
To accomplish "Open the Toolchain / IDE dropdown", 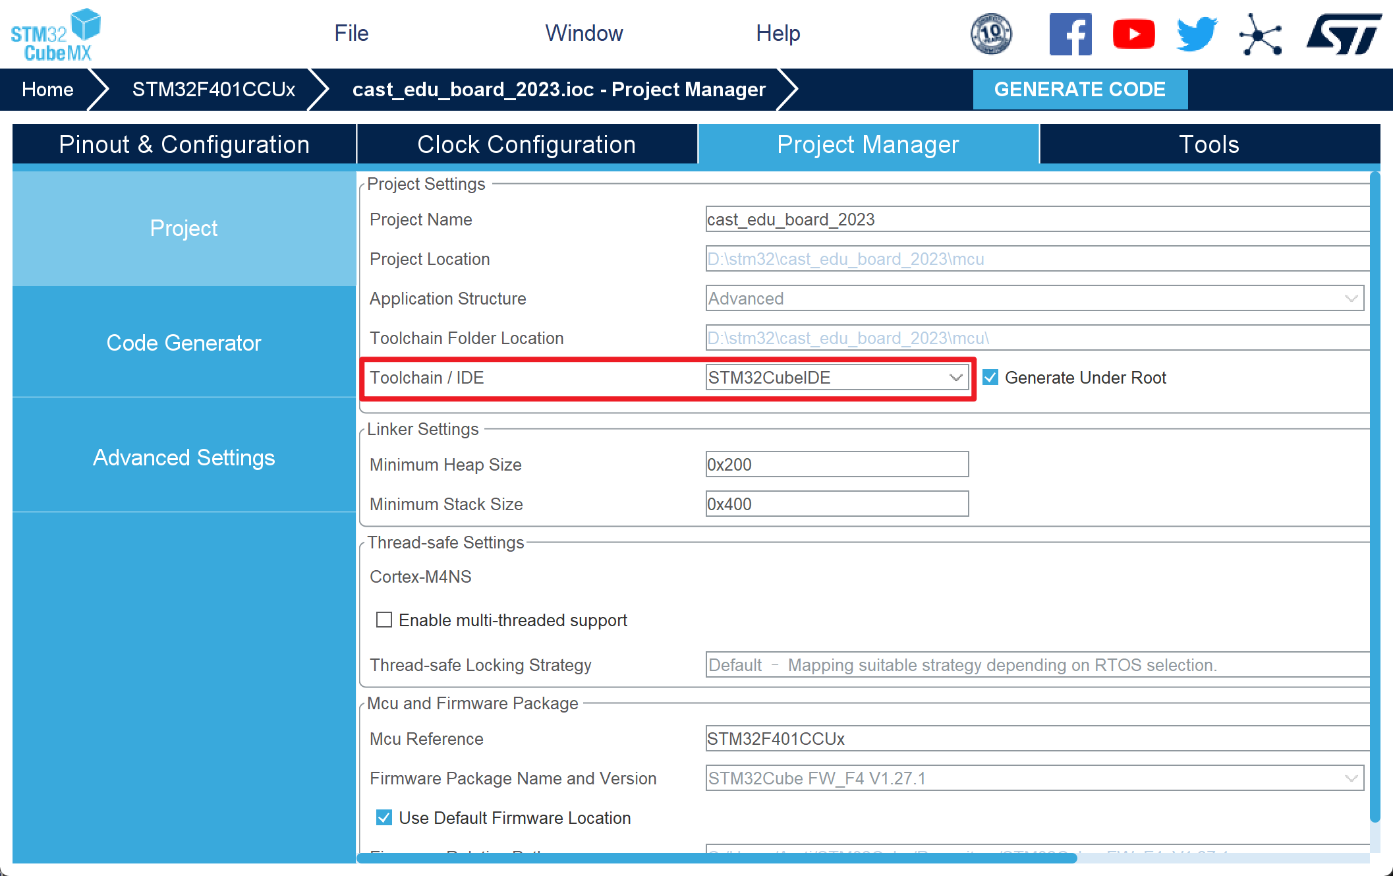I will pos(837,378).
